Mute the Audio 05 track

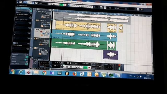point(35,48)
